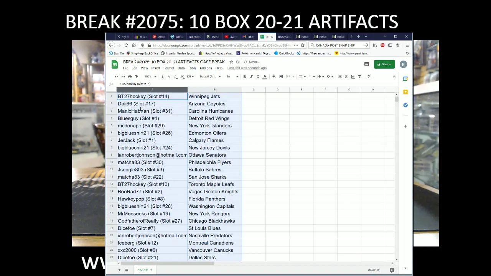Open Google Calendar side panel

click(x=405, y=79)
